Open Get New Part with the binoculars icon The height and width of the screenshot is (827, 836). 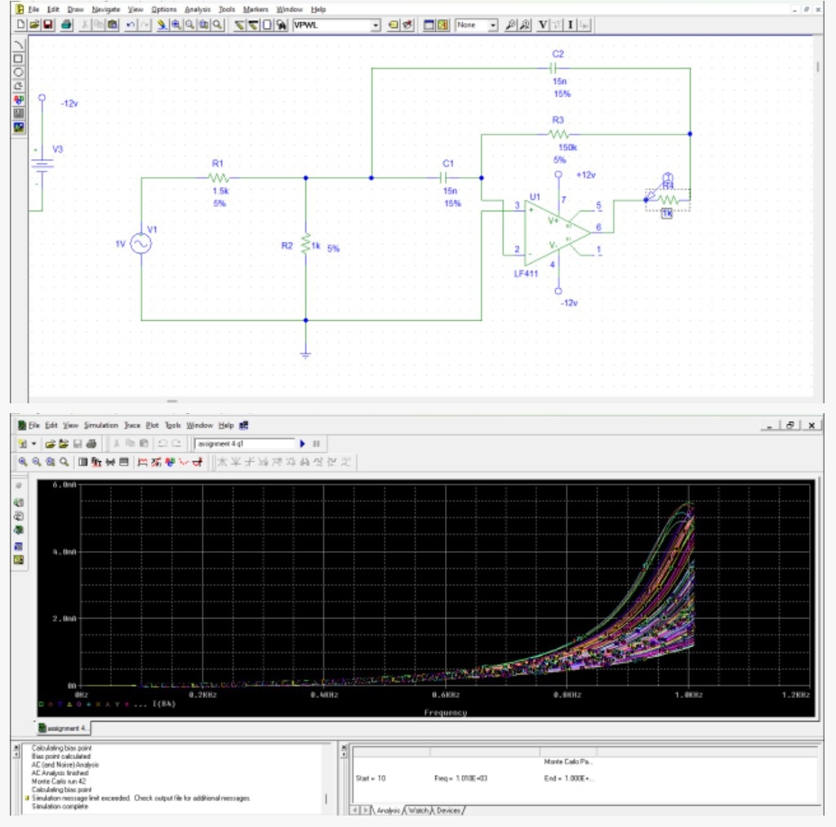(280, 25)
